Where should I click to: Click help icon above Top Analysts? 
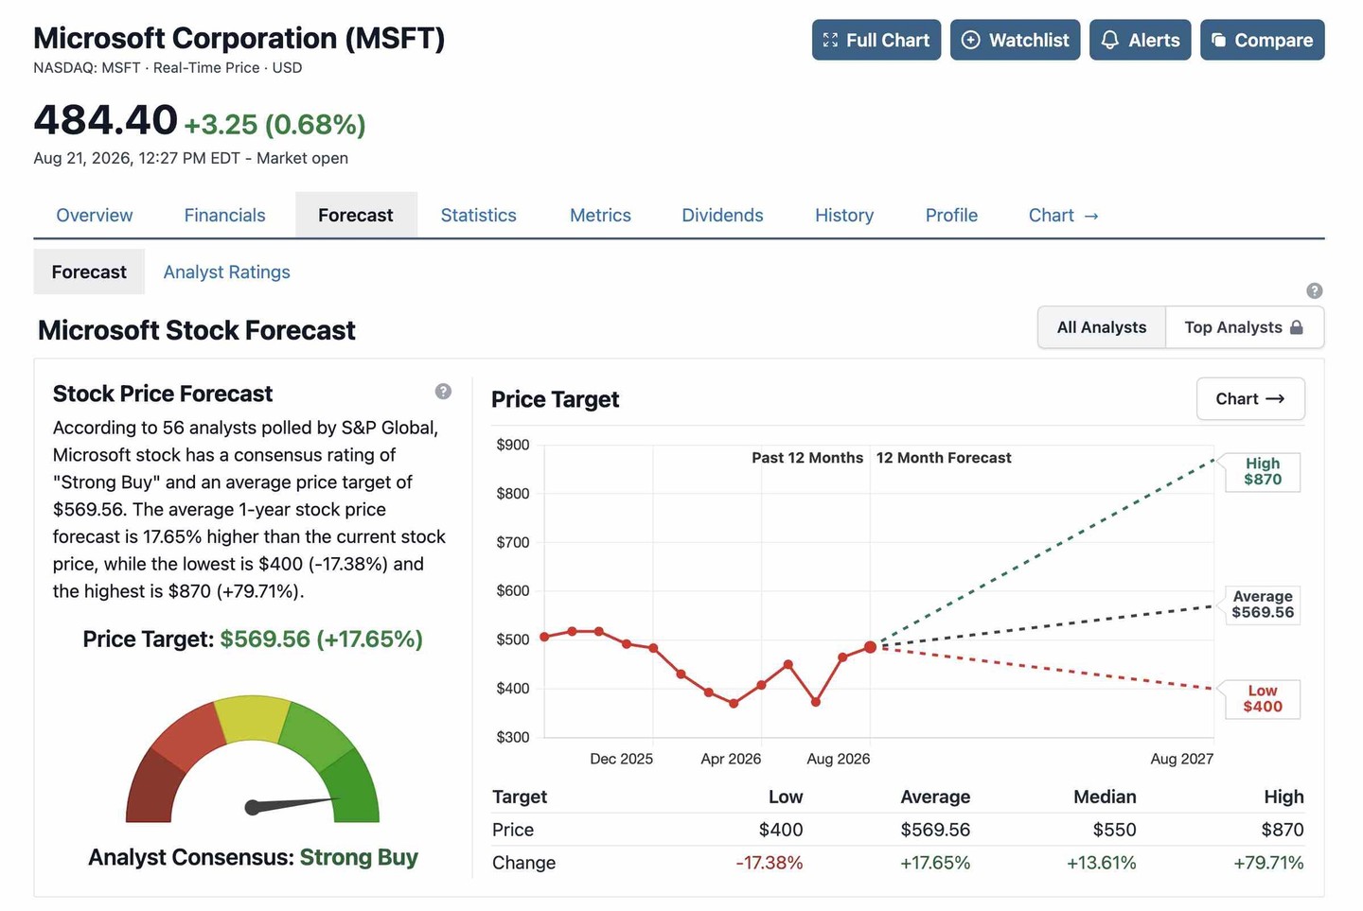point(1315,290)
